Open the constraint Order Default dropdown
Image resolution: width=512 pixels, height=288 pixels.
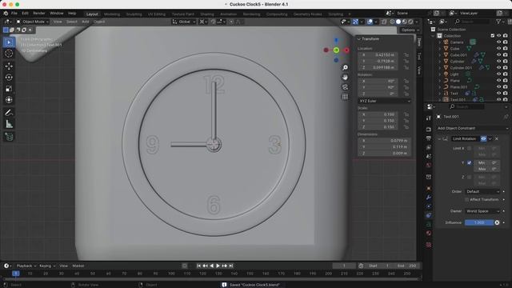point(482,192)
